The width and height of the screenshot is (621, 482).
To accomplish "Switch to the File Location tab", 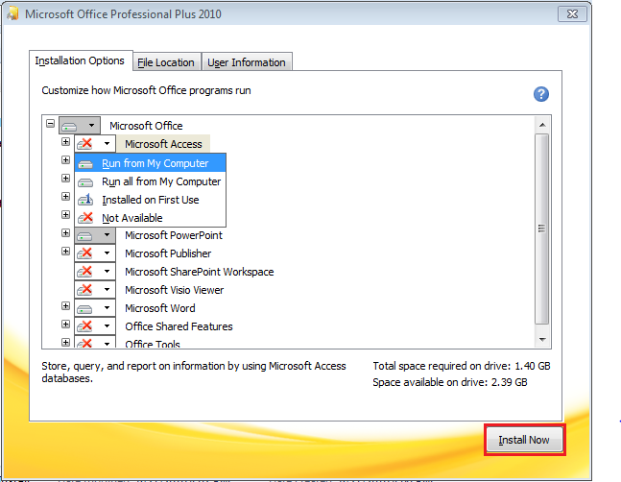I will (166, 62).
